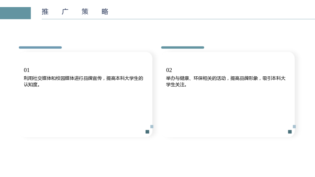Viewport: 315px width, 177px height.
Task: Select the blue accent bar above card 01
Action: click(40, 48)
